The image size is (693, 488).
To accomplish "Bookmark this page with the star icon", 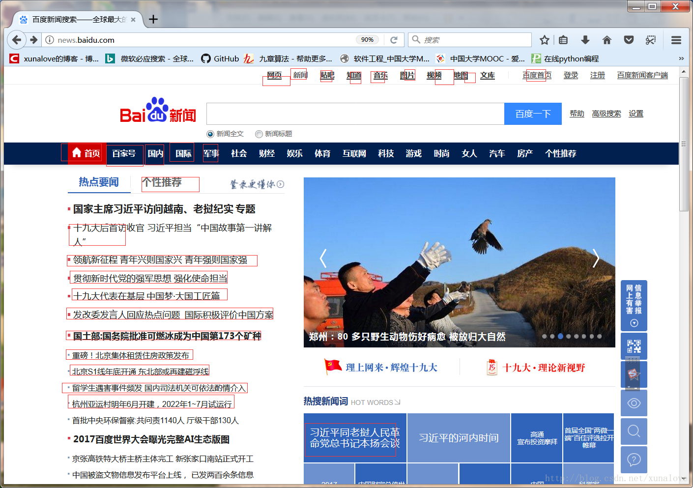I will tap(544, 40).
